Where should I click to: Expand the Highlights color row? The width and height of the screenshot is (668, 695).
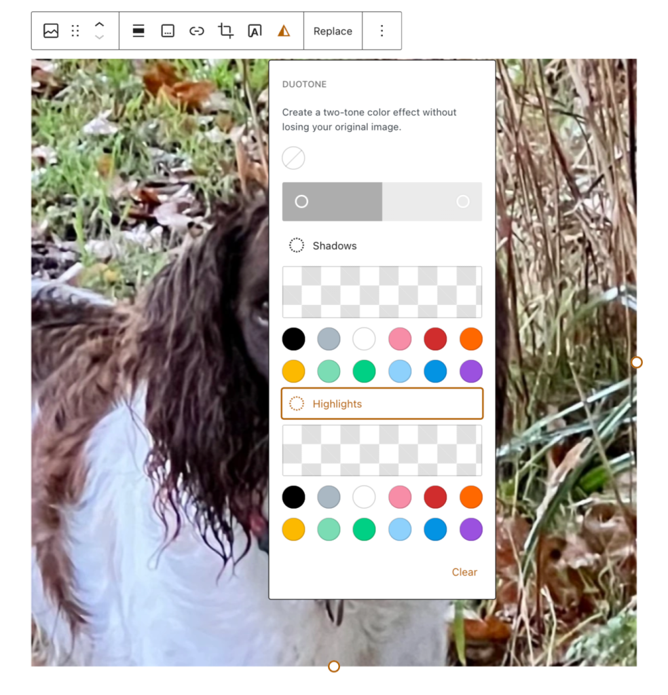(382, 404)
